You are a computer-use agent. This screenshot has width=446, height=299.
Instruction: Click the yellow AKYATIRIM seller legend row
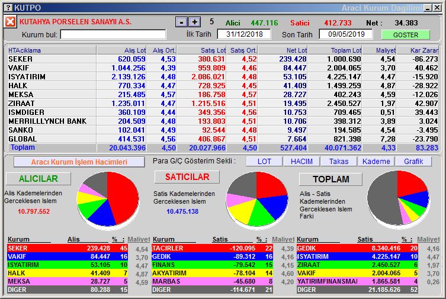[213, 273]
